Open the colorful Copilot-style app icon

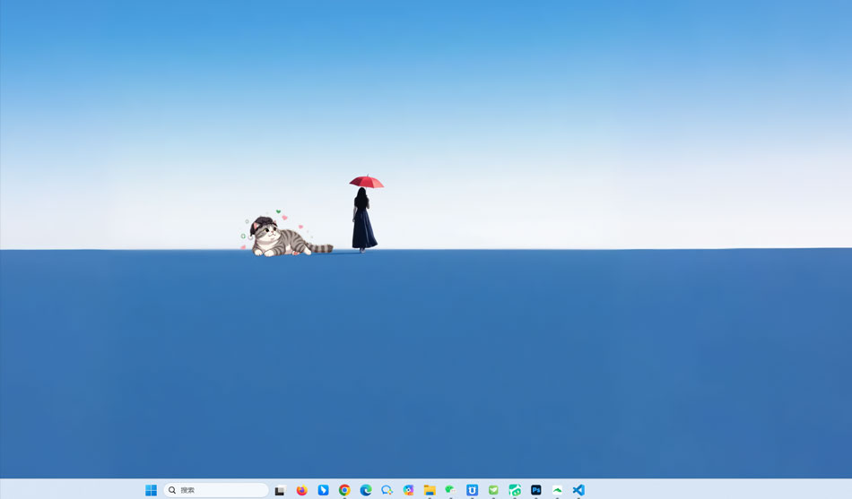click(x=408, y=490)
